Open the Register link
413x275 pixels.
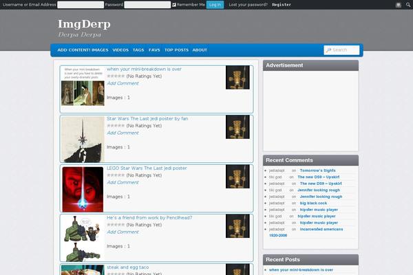(x=282, y=5)
